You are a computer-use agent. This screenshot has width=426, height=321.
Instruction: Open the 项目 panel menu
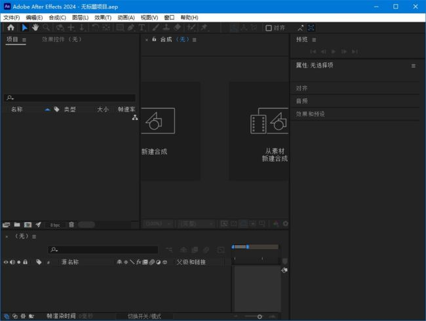click(x=24, y=40)
